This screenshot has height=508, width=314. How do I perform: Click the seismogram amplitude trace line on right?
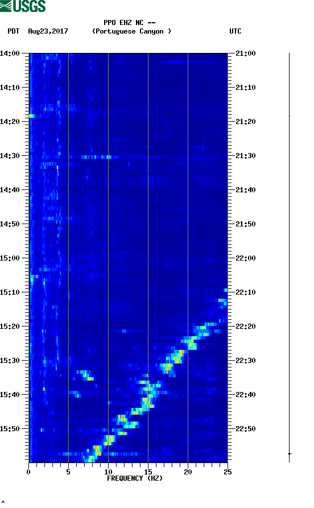(290, 258)
